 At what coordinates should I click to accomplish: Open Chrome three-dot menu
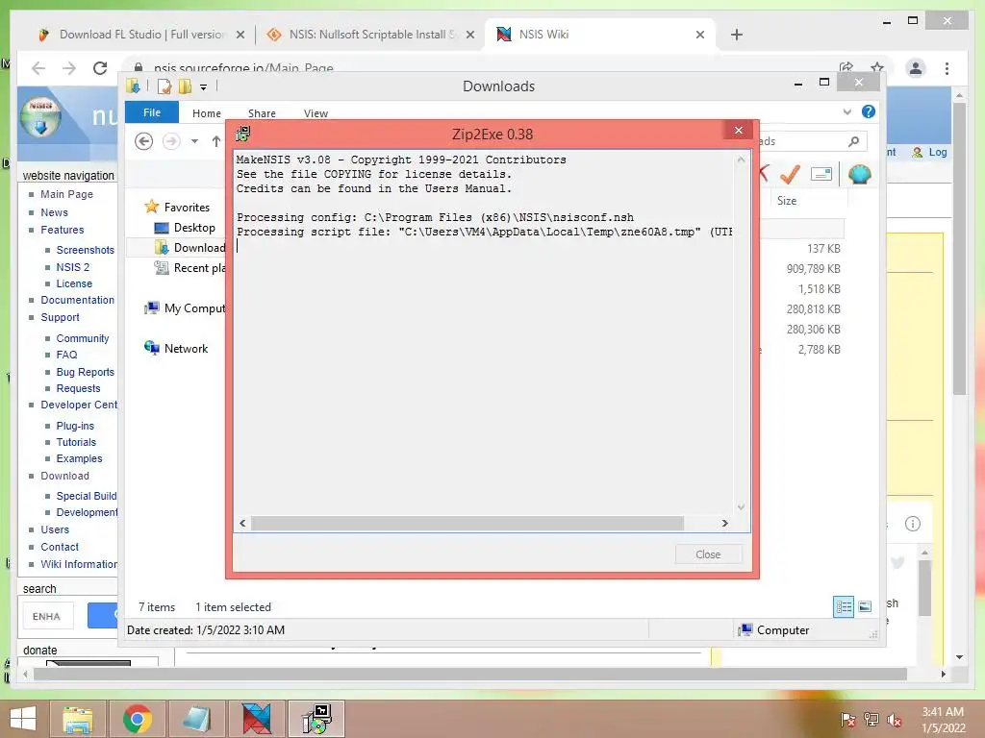(947, 68)
